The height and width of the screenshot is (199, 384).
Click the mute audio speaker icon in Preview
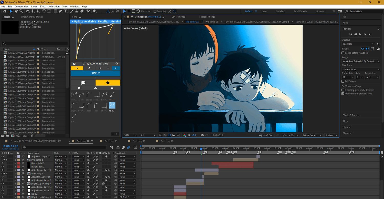pyautogui.click(x=367, y=49)
